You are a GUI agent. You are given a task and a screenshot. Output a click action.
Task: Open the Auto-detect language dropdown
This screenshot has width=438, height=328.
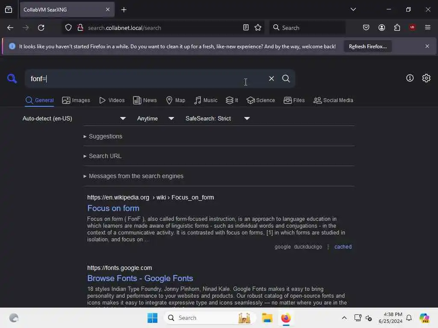click(x=74, y=119)
